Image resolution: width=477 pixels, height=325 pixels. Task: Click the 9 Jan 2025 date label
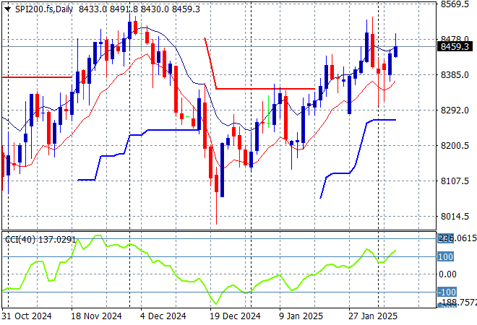[301, 316]
